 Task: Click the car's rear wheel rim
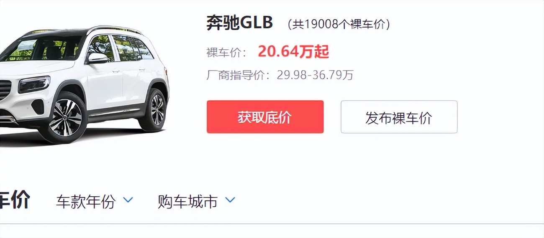pyautogui.click(x=158, y=109)
